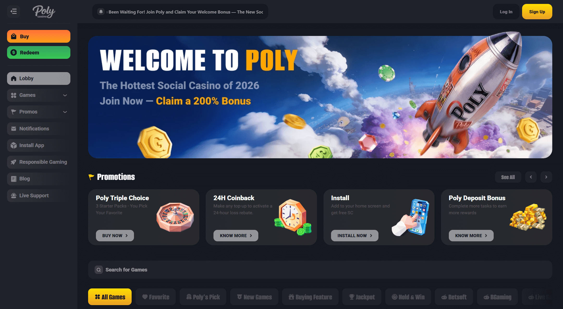563x309 pixels.
Task: Open Responsible Gaming page
Action: point(39,162)
